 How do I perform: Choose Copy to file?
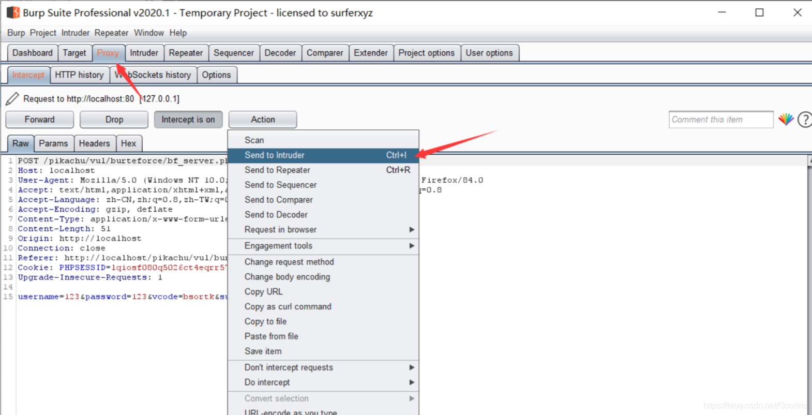323,321
